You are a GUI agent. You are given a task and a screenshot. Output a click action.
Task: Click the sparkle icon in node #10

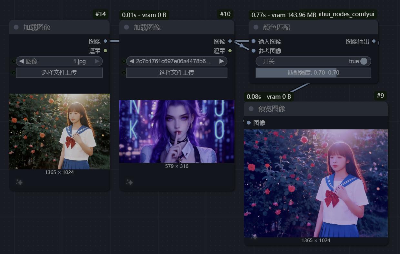130,182
